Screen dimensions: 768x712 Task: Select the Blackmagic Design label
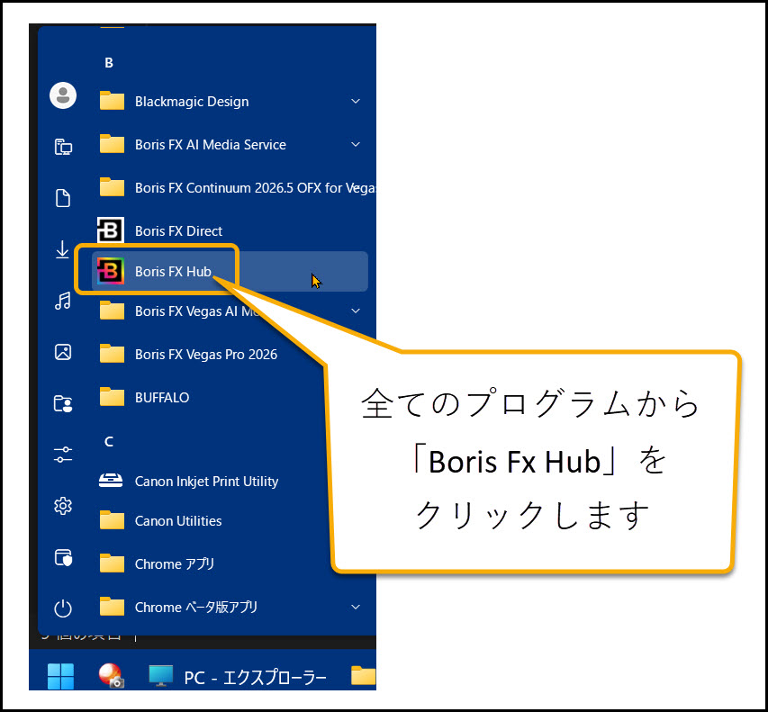[x=192, y=102]
